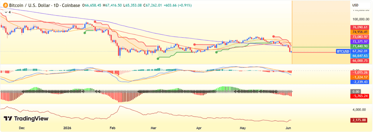
Task: Click the change value +603.66 (+0.91%)
Action: (177, 5)
